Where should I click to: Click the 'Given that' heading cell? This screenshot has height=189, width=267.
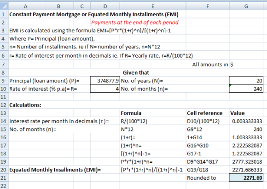[136, 73]
